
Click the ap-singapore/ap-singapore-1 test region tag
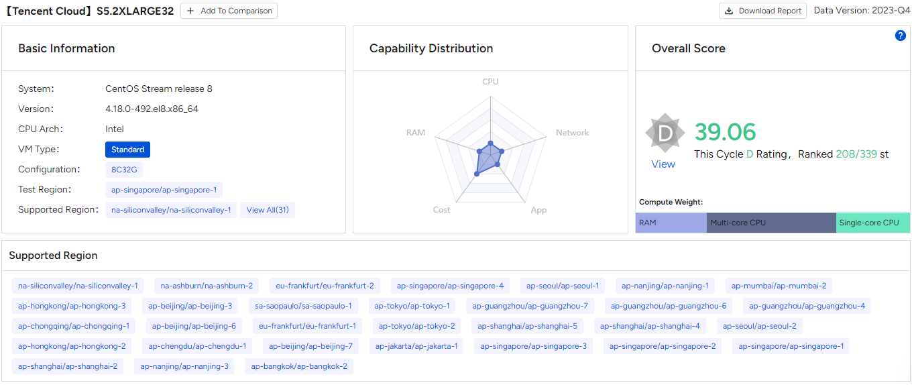[x=164, y=190]
